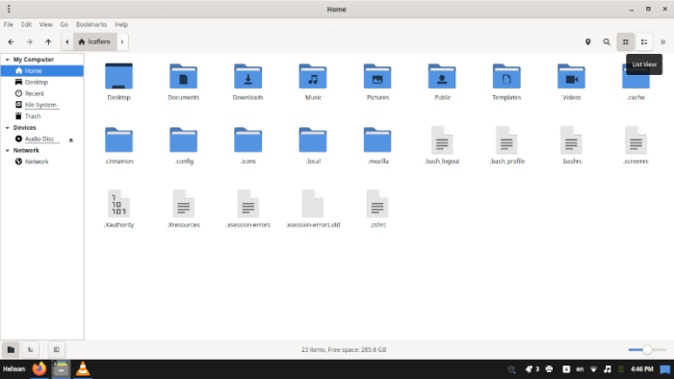Hide the sidebar with the bottom button

(56, 349)
